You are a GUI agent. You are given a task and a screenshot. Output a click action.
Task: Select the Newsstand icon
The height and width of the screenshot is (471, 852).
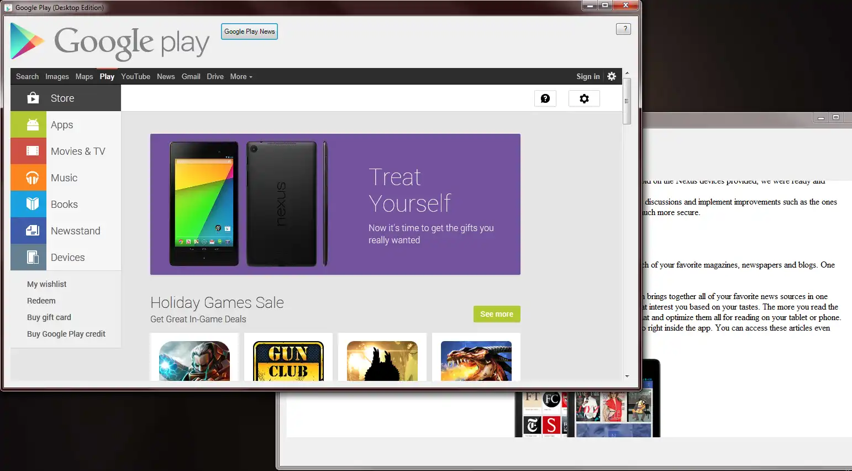click(33, 231)
